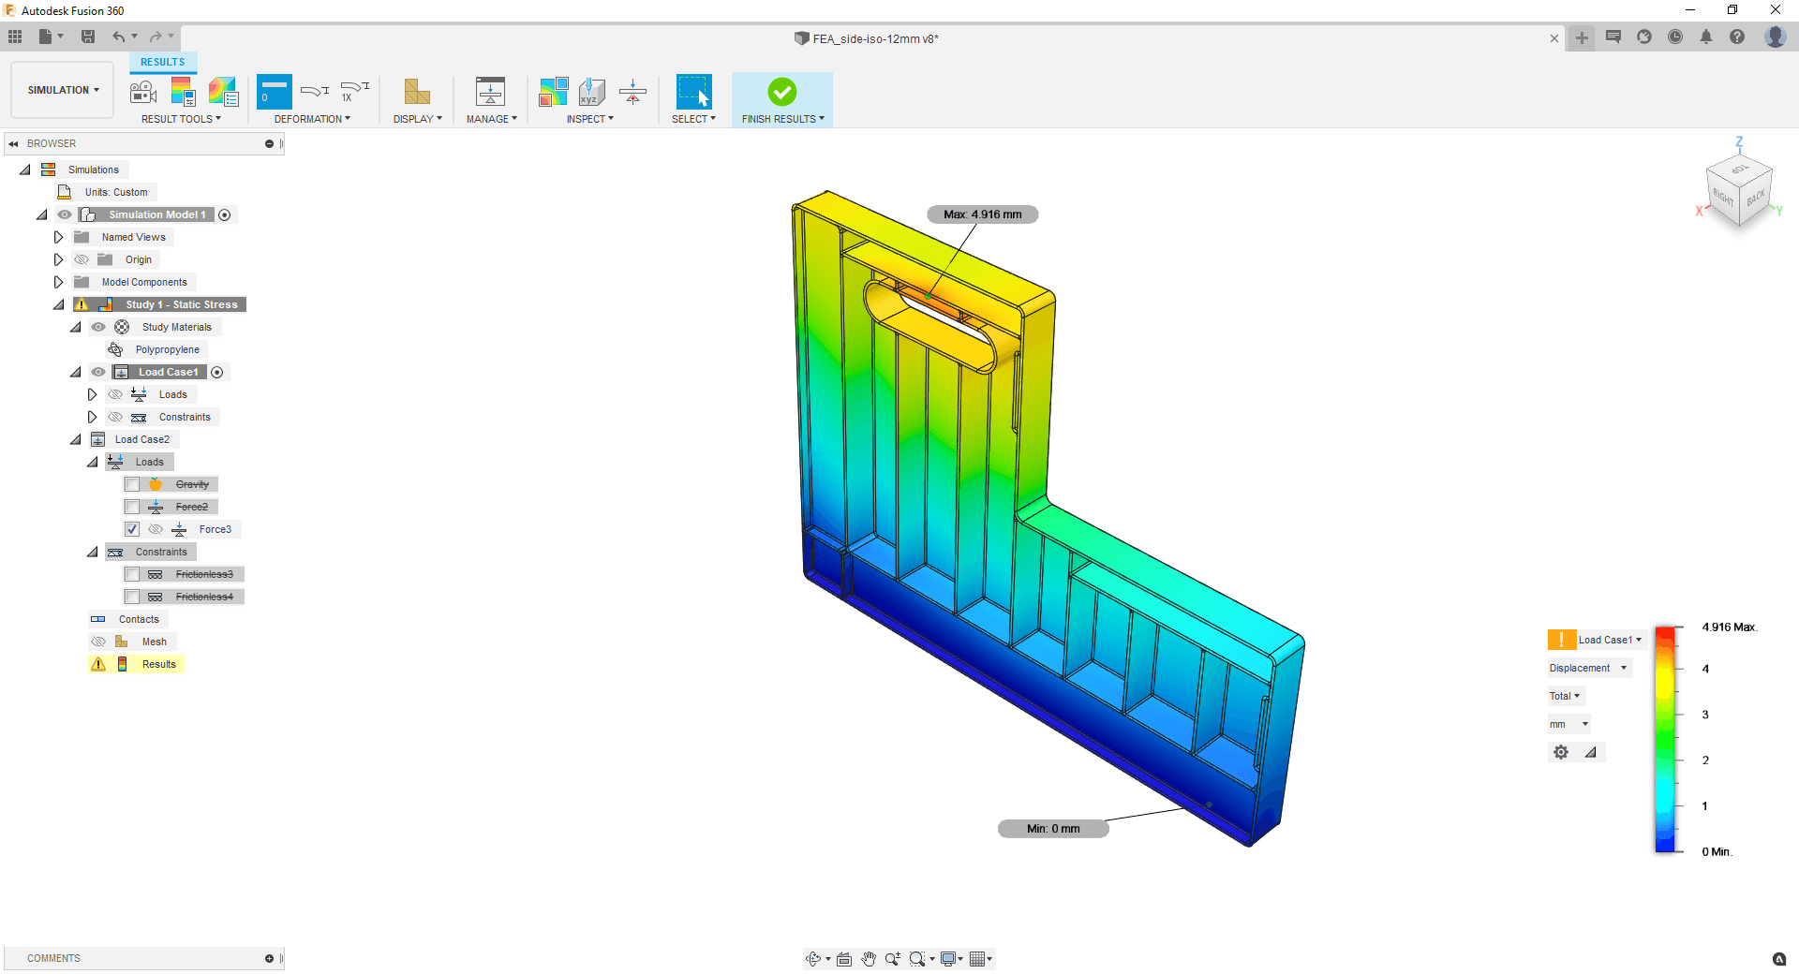Open the mm units dropdown
The image size is (1799, 974).
(x=1569, y=724)
